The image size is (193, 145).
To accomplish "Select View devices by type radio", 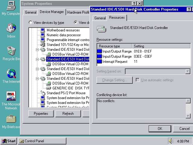I will pos(30,23).
